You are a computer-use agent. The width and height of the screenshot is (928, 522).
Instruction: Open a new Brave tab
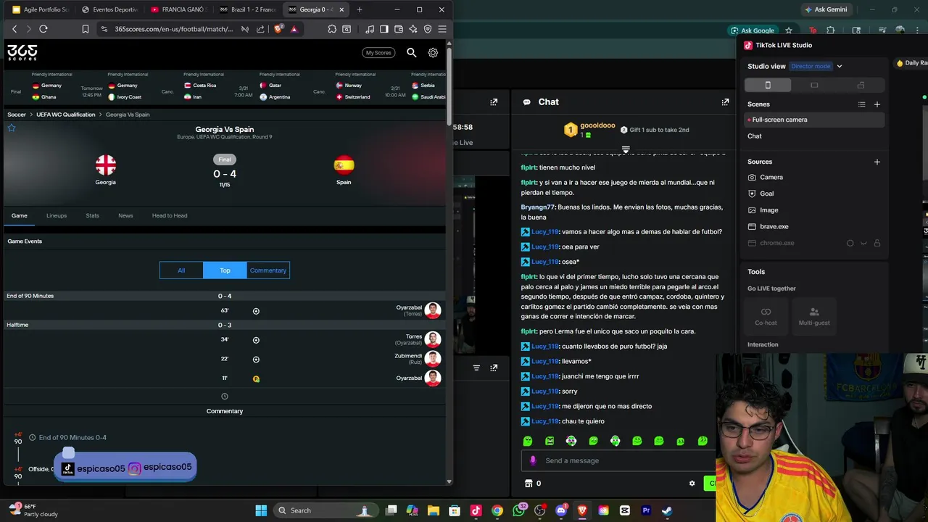point(359,9)
